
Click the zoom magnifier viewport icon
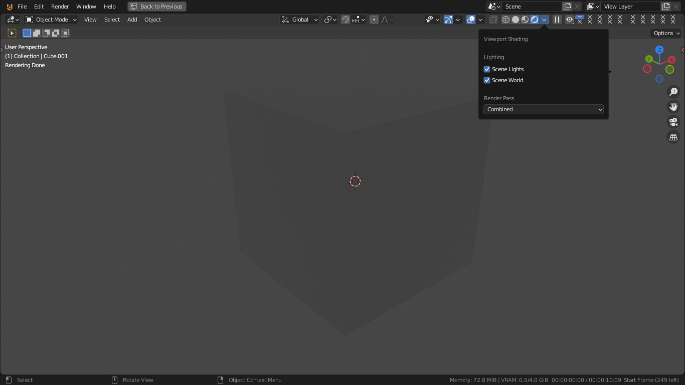click(x=673, y=92)
